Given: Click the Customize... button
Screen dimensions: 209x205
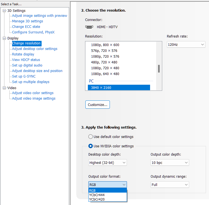Looking at the screenshot, I should point(97,105).
